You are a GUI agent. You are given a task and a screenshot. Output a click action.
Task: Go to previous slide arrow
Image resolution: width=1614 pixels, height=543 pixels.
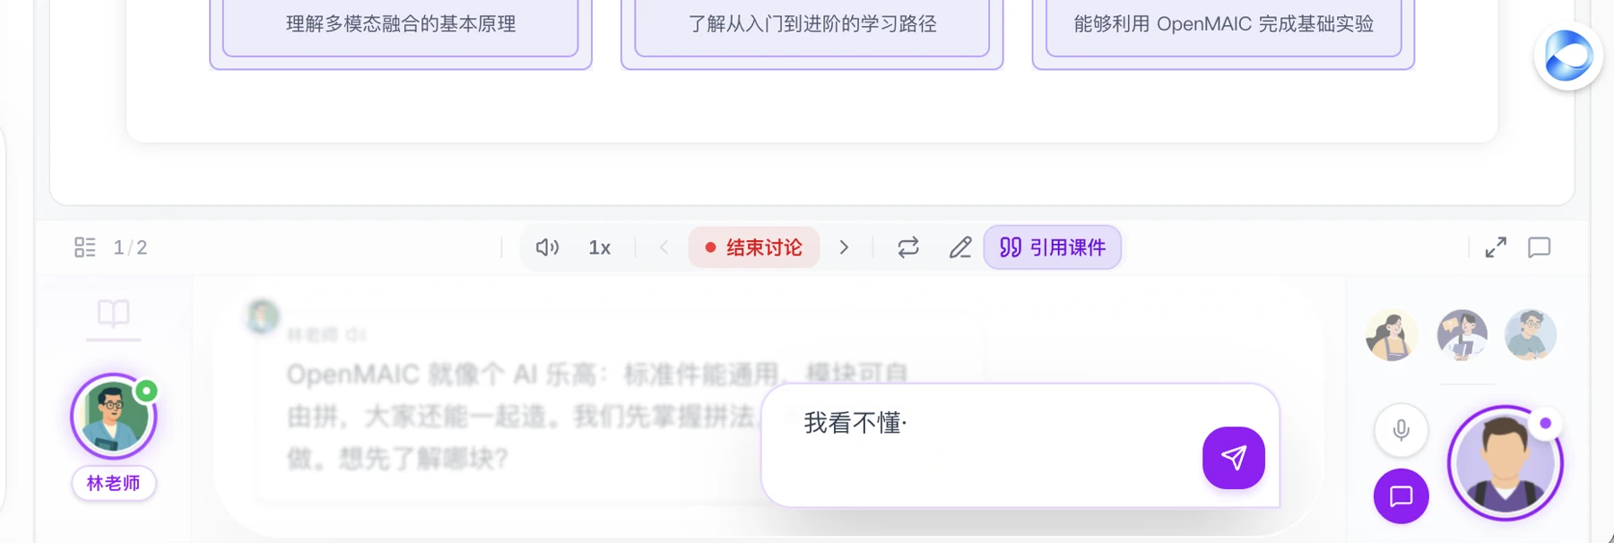click(664, 247)
